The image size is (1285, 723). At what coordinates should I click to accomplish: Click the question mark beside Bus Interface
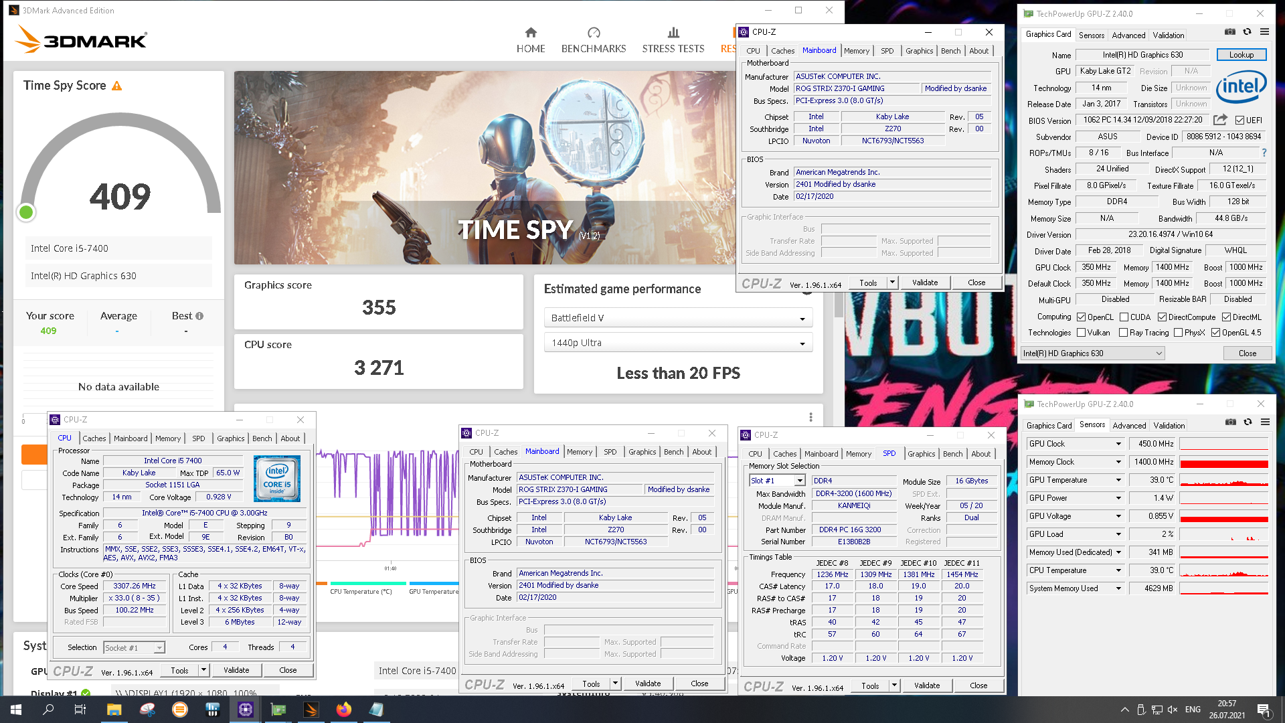tap(1264, 153)
